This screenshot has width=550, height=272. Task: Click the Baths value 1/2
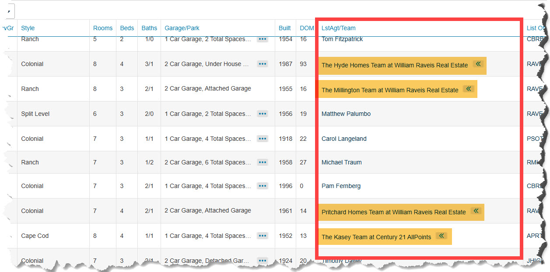pyautogui.click(x=149, y=162)
